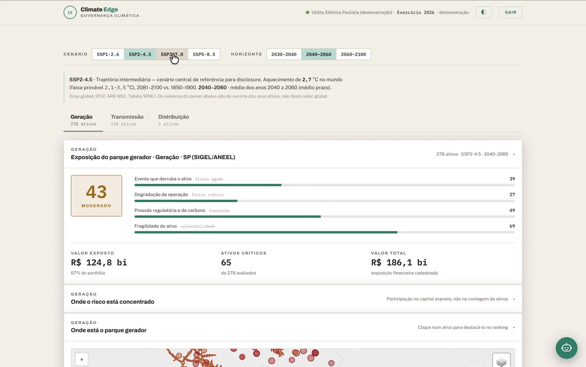
Task: Click the Fragilidade do ativo progress bar
Action: [x=324, y=232]
